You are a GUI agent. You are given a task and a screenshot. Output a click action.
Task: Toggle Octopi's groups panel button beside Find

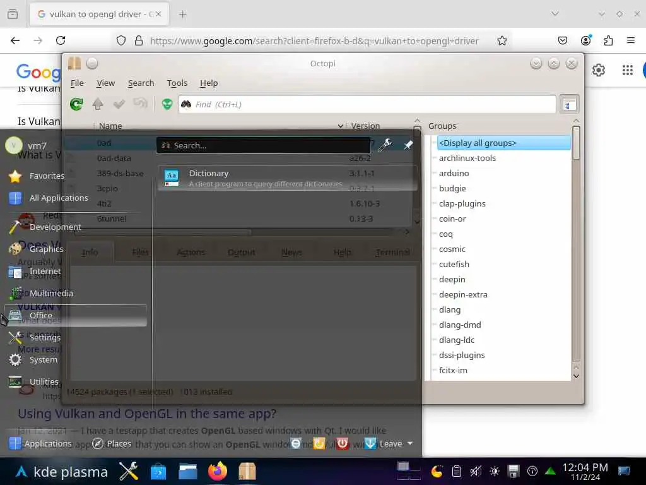coord(570,104)
